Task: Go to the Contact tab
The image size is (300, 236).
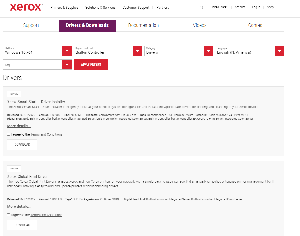Action: 256,25
